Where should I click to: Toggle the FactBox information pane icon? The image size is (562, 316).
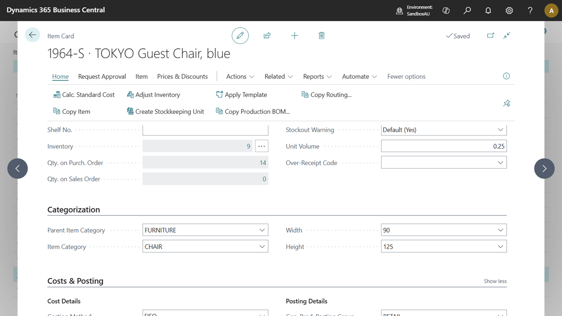click(x=506, y=76)
